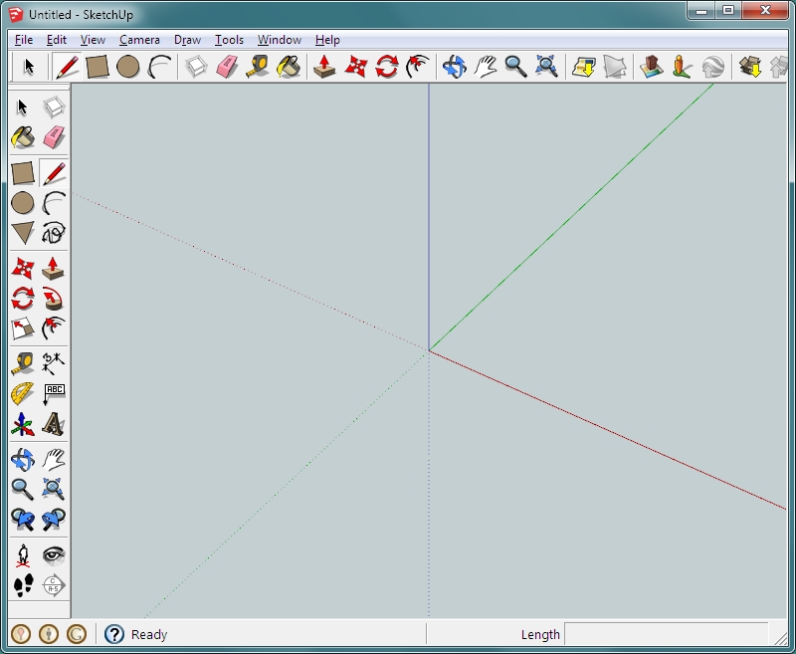Pick the Pan hand in the left toolset

54,460
